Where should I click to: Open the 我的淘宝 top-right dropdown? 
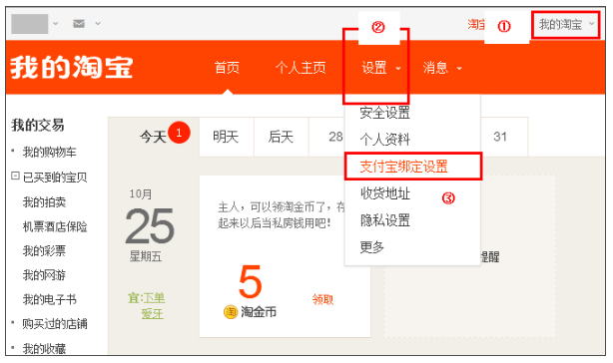point(566,25)
